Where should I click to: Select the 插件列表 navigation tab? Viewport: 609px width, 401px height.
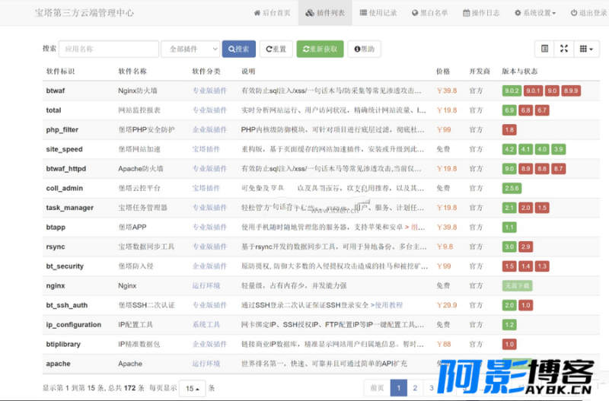tap(325, 13)
